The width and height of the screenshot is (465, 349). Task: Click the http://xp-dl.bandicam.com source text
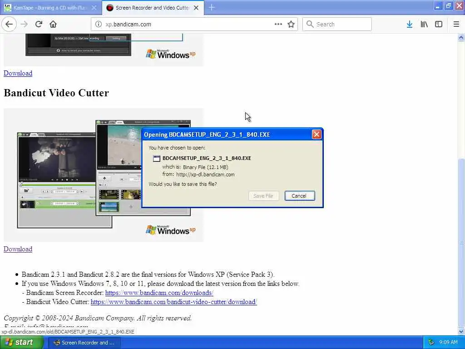click(205, 174)
